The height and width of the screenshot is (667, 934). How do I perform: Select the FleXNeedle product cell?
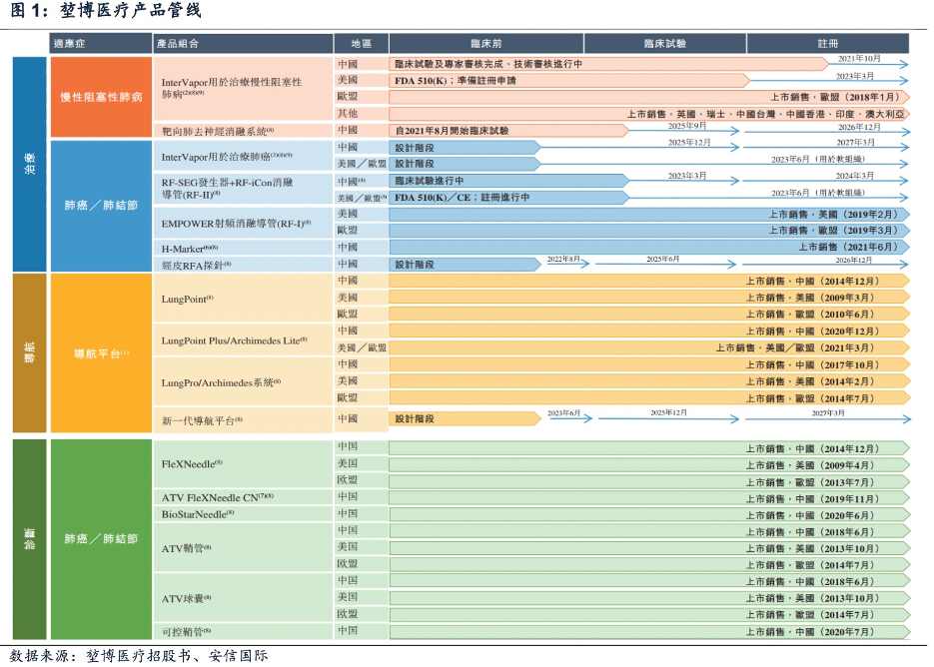[243, 463]
